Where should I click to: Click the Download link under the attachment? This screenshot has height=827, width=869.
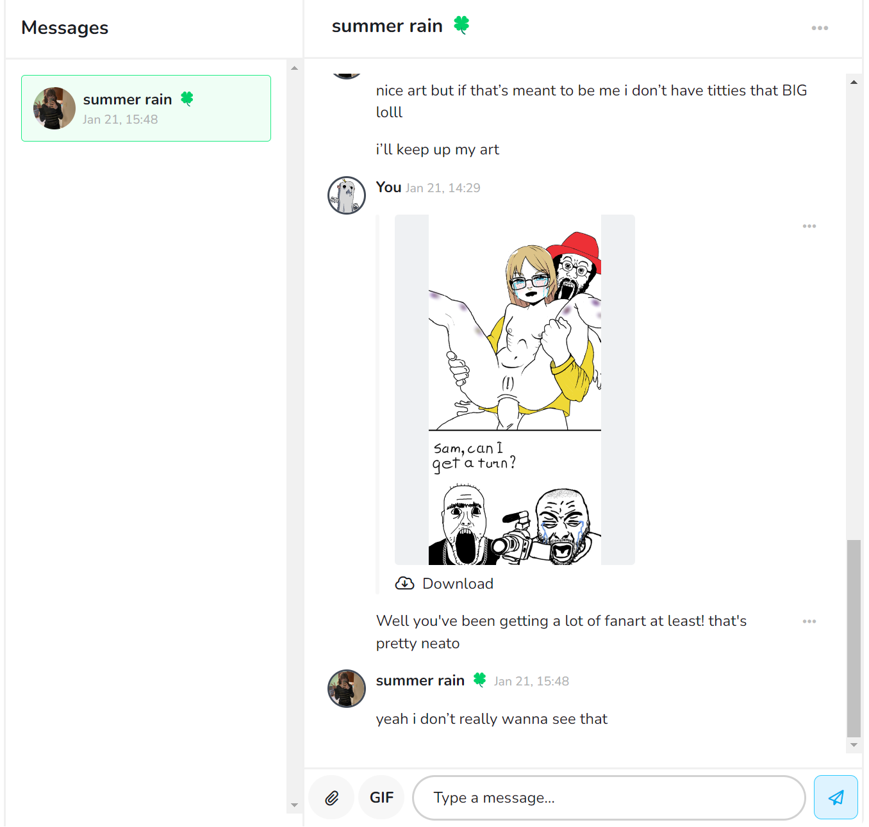point(458,584)
